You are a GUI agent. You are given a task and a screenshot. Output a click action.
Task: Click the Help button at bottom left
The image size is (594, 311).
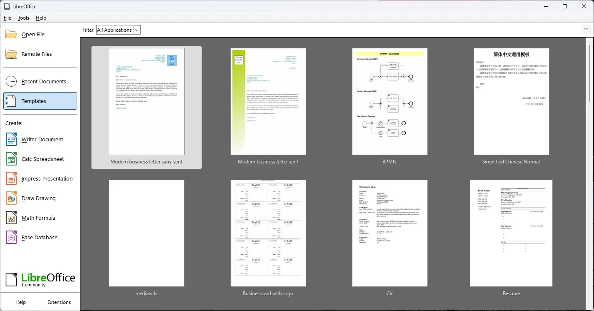tap(20, 302)
